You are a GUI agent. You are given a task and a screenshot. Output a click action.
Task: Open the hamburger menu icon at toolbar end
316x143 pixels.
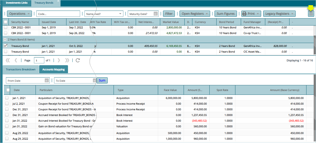311,14
